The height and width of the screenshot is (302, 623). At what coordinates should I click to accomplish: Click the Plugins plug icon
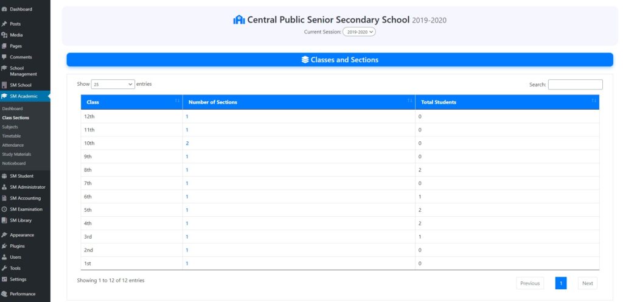tap(4, 246)
